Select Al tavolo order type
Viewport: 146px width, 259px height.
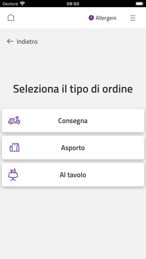point(73,175)
